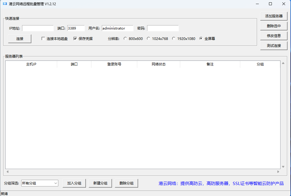Click the 删除选中 button
291x196 pixels.
pyautogui.click(x=273, y=26)
